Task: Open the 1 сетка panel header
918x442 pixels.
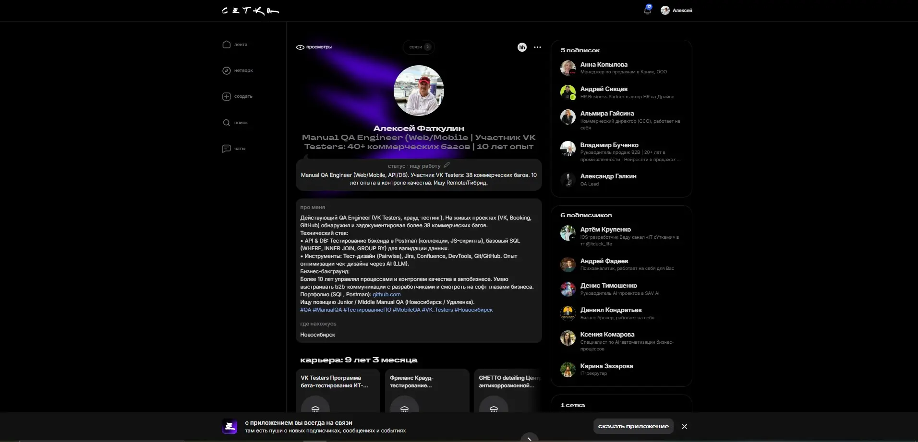Action: click(573, 405)
